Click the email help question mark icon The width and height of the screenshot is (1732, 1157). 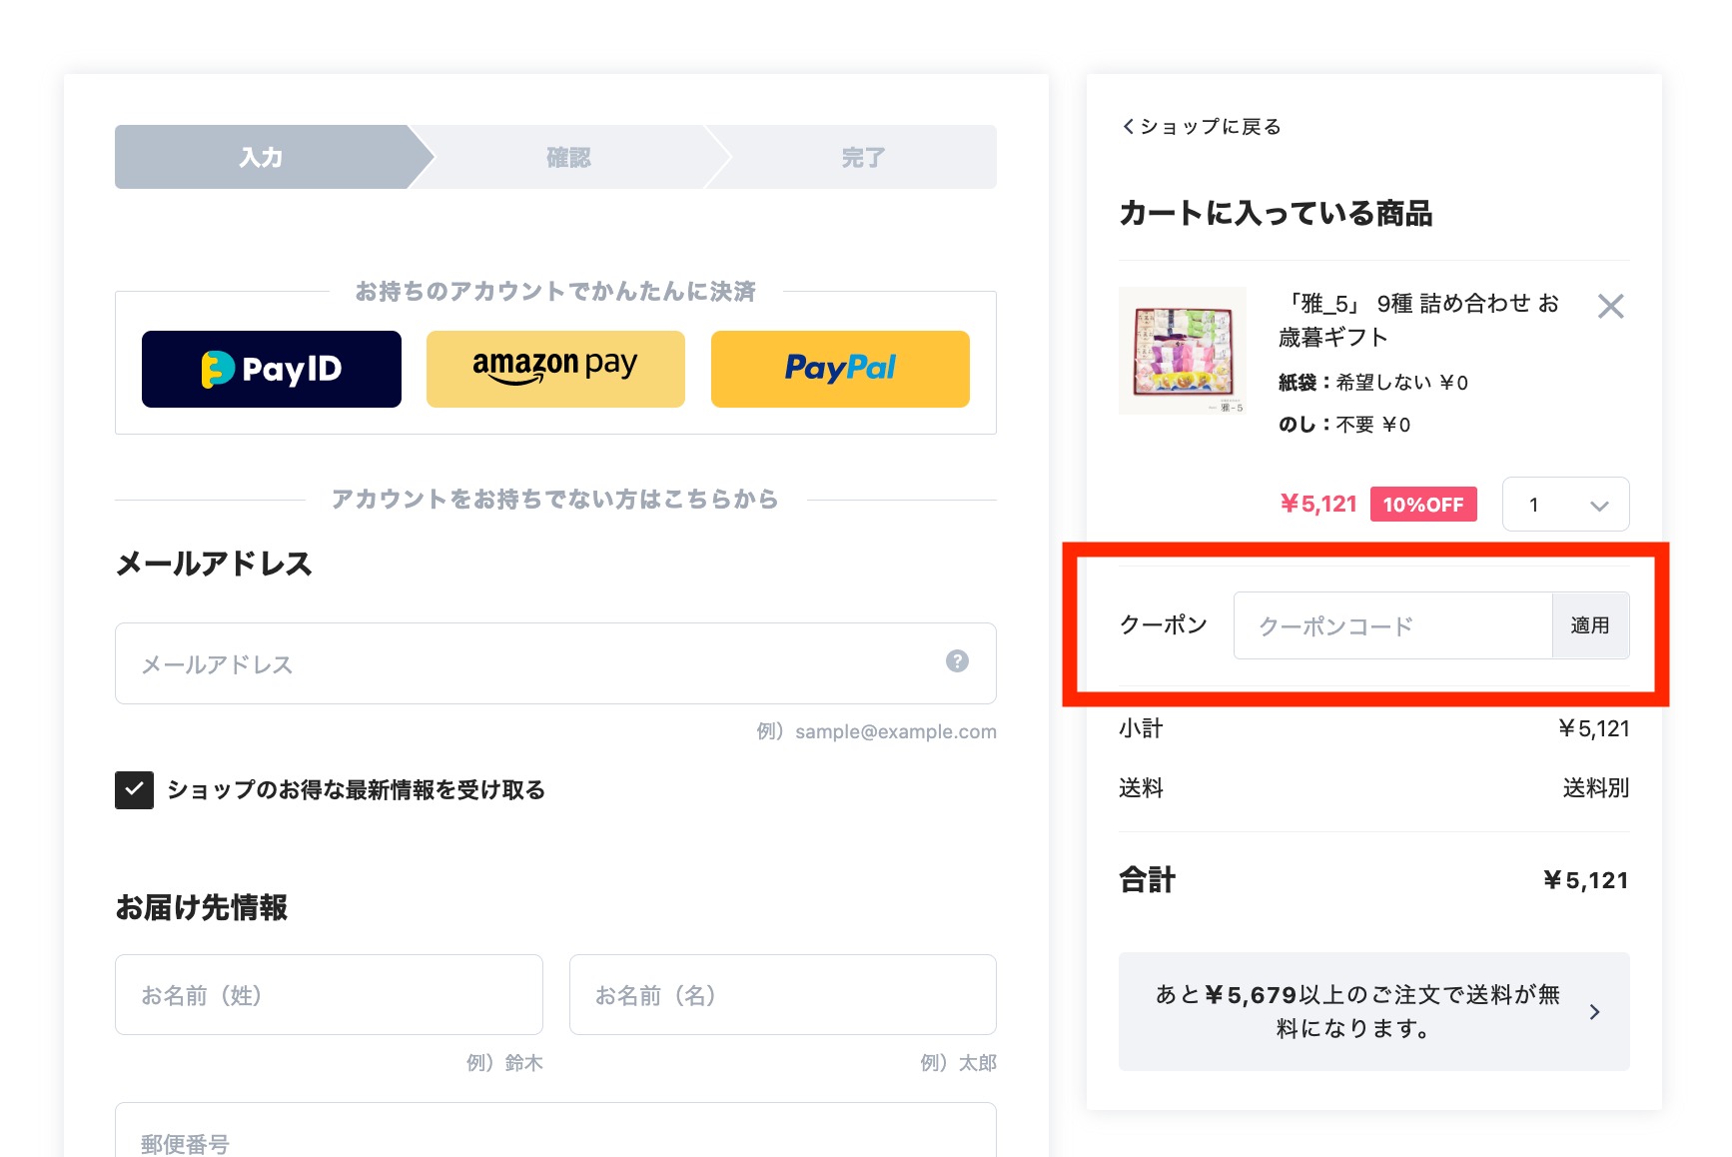(957, 661)
